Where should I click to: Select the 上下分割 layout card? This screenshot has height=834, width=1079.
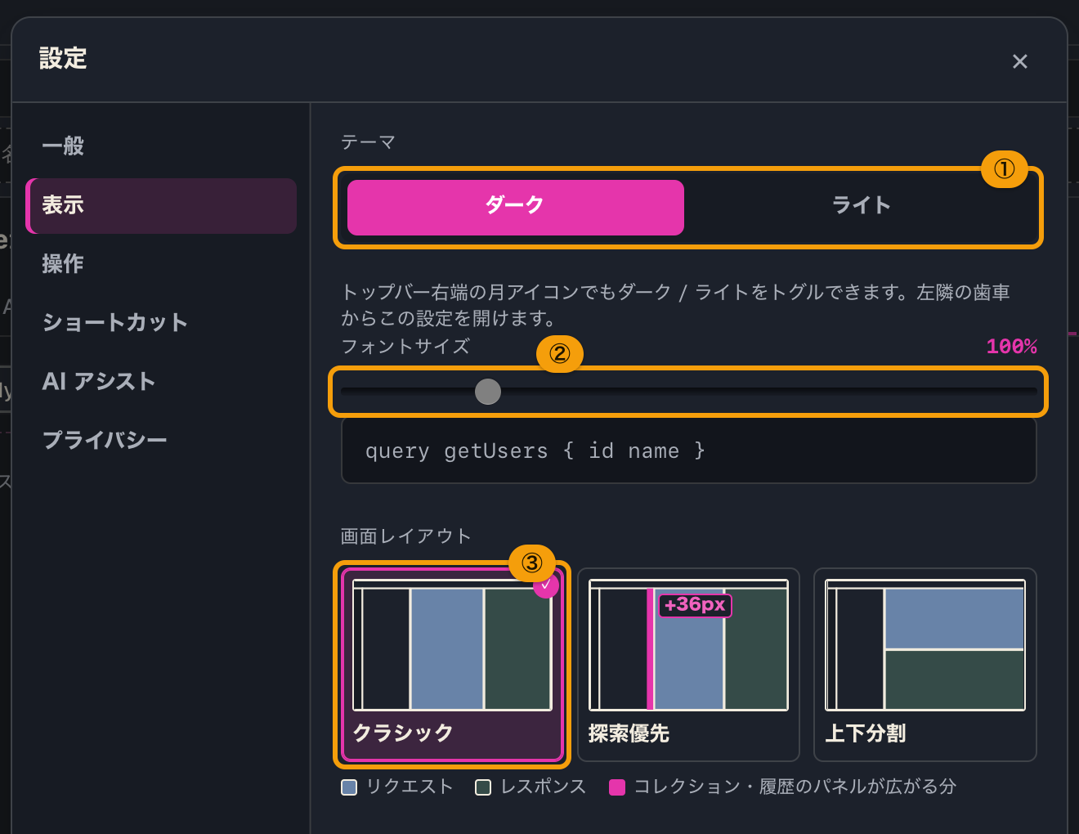coord(925,665)
